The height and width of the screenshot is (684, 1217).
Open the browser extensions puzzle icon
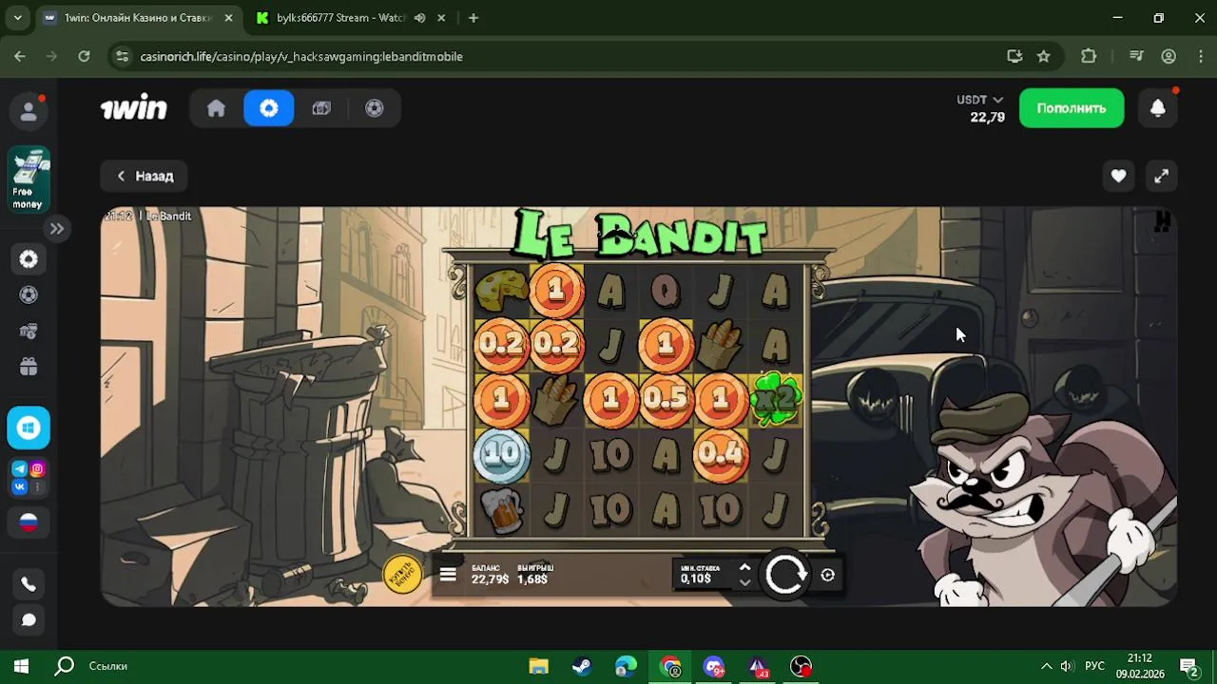click(1089, 56)
